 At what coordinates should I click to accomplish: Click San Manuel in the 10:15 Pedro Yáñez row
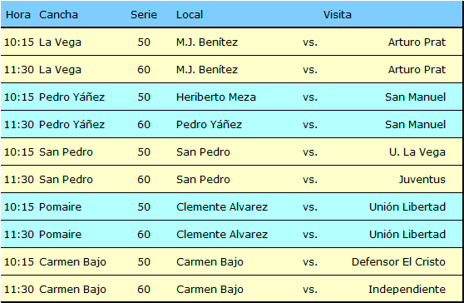click(x=415, y=97)
